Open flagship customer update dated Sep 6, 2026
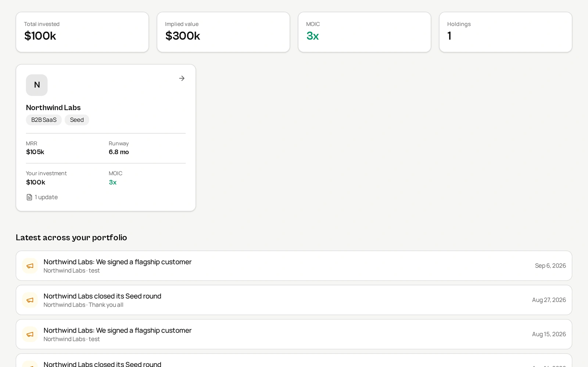 tap(294, 266)
